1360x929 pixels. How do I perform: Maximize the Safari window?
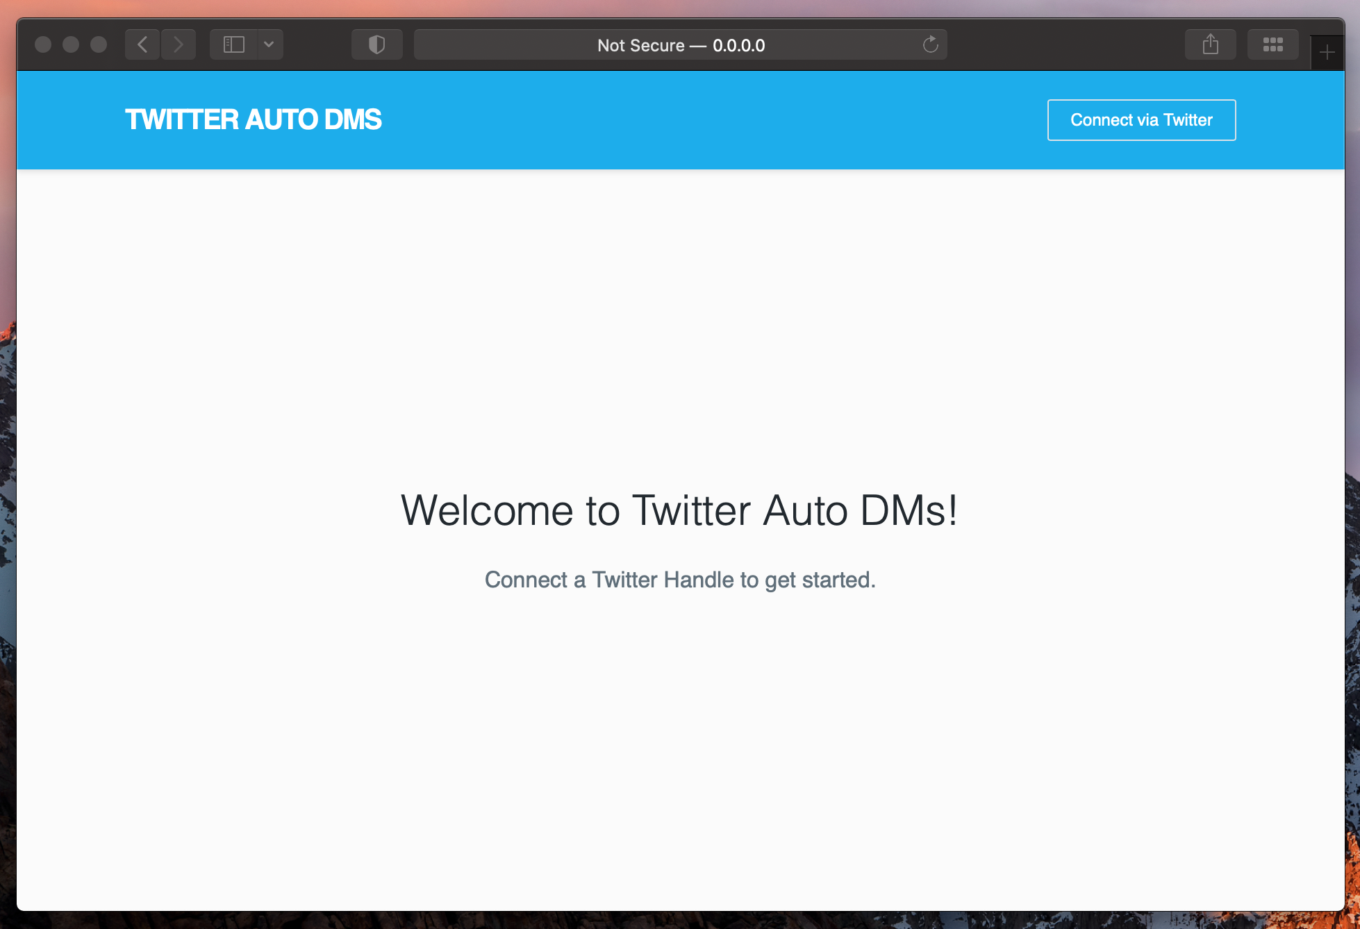tap(99, 45)
